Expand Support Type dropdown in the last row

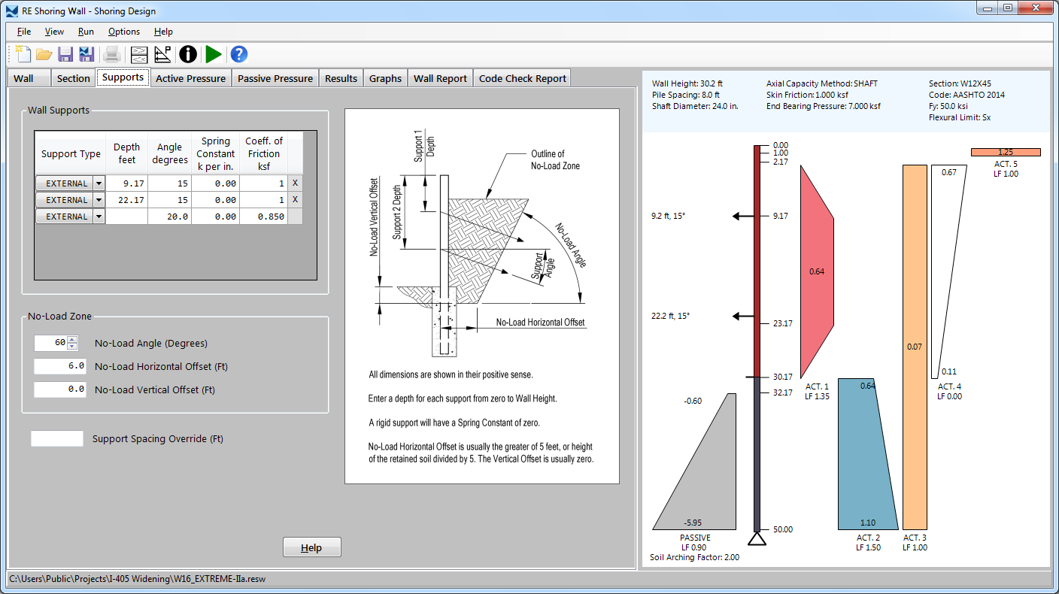point(99,217)
